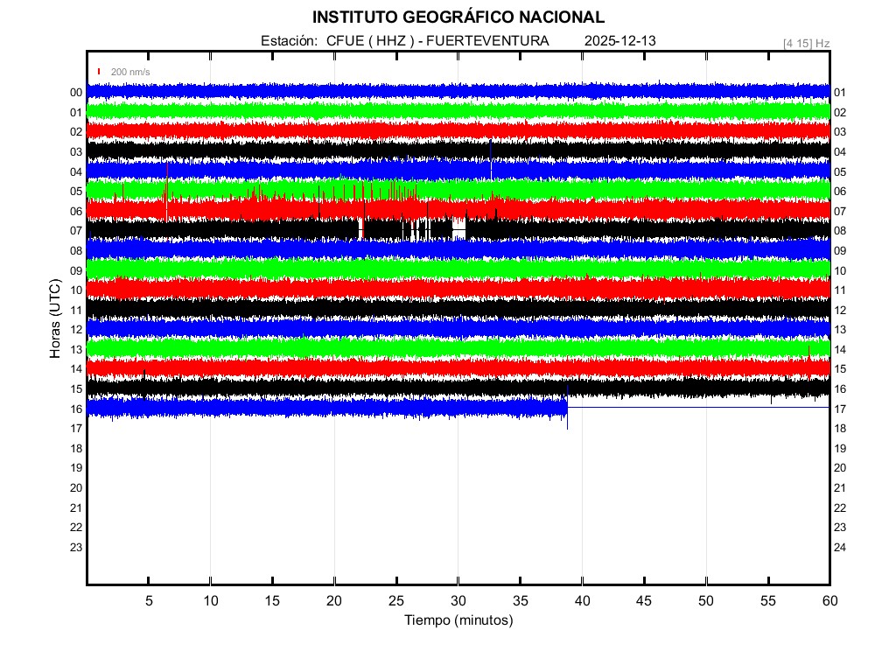This screenshot has height=672, width=896.
Task: Click the flat blue line after the 16h signal ends
Action: tap(700, 407)
